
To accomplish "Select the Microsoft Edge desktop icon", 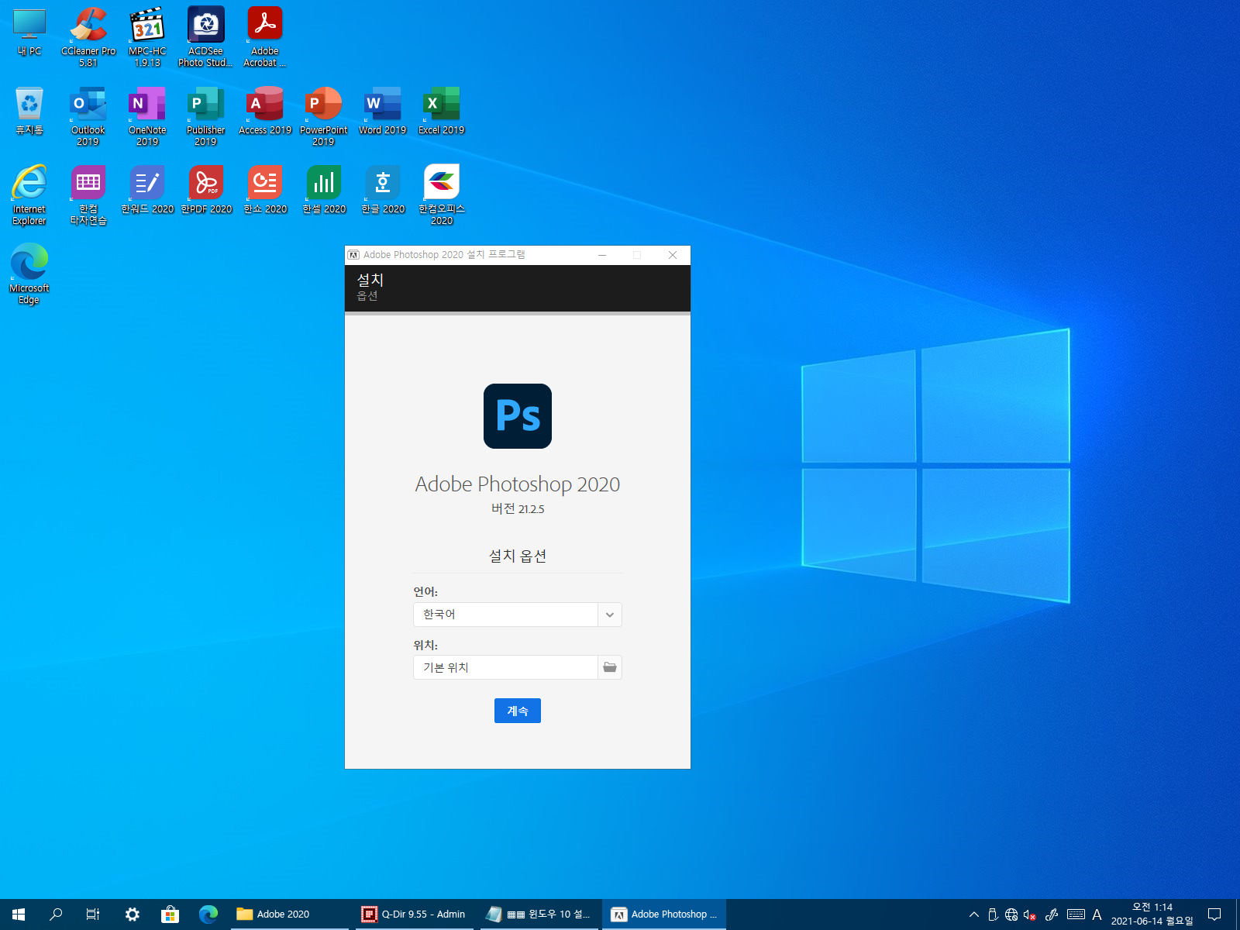I will [x=29, y=274].
